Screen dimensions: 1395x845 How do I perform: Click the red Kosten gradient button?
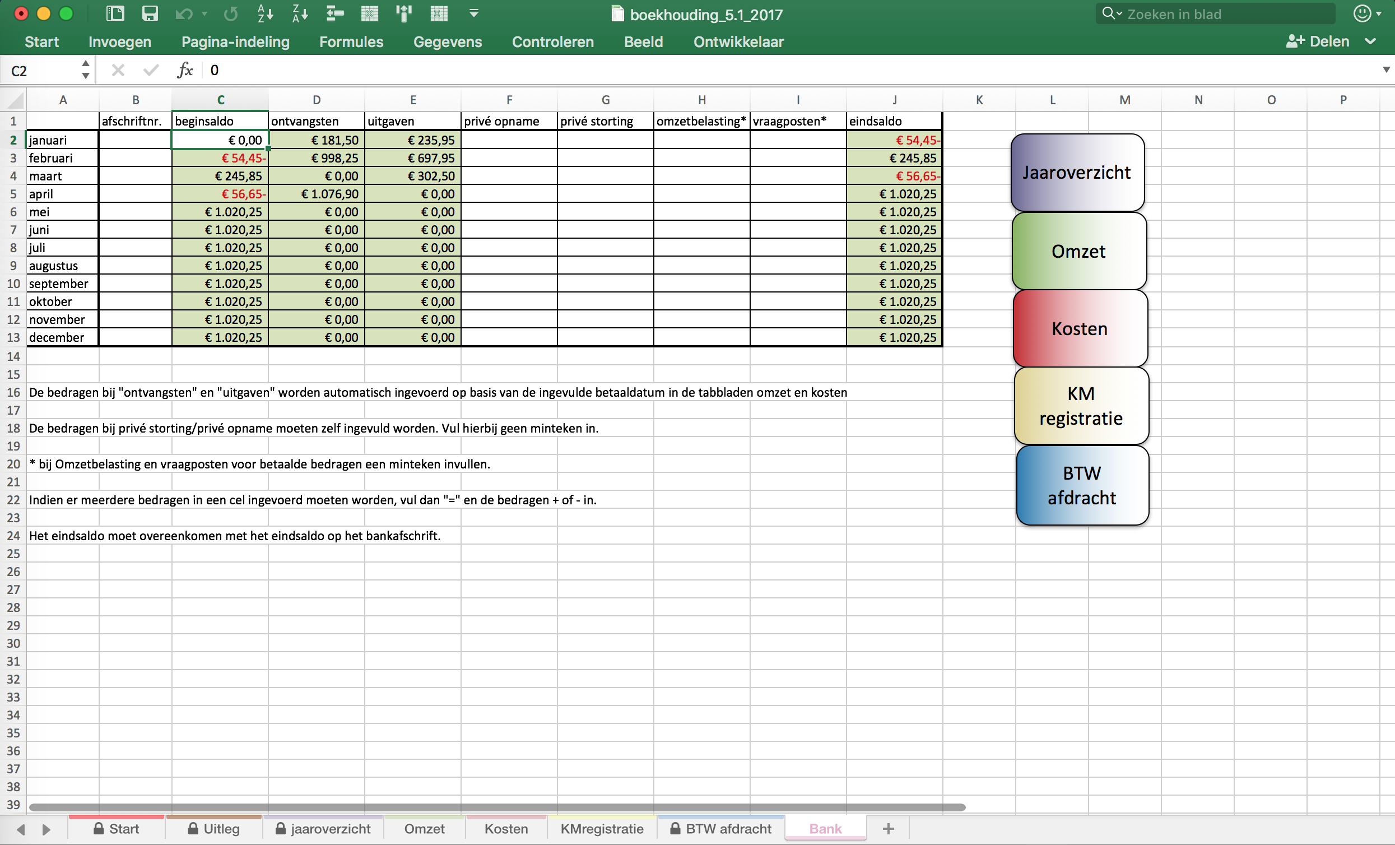1079,329
